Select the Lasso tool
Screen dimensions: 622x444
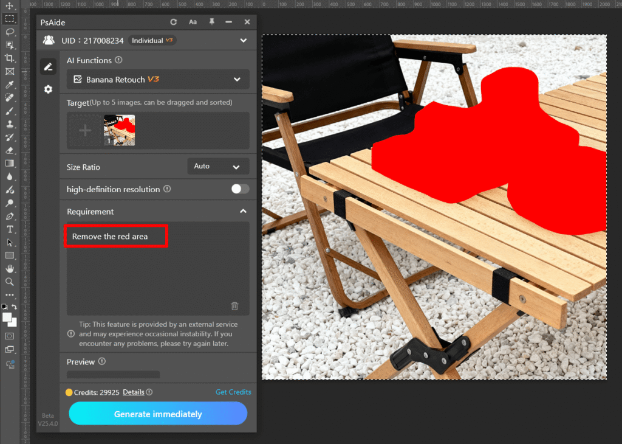[x=10, y=32]
